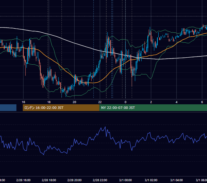Click the "22" hour label on chart axis

(100, 102)
